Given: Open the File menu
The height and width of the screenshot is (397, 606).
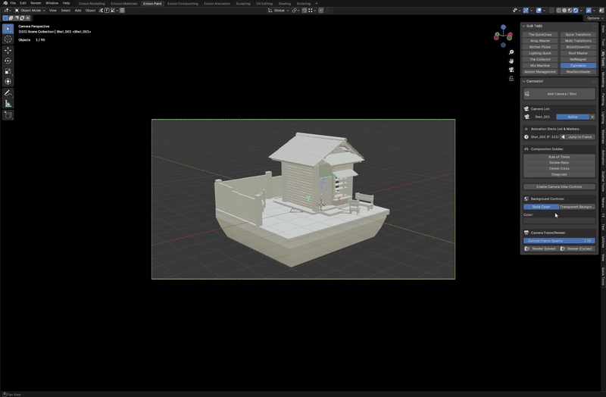Looking at the screenshot, I should coord(13,3).
